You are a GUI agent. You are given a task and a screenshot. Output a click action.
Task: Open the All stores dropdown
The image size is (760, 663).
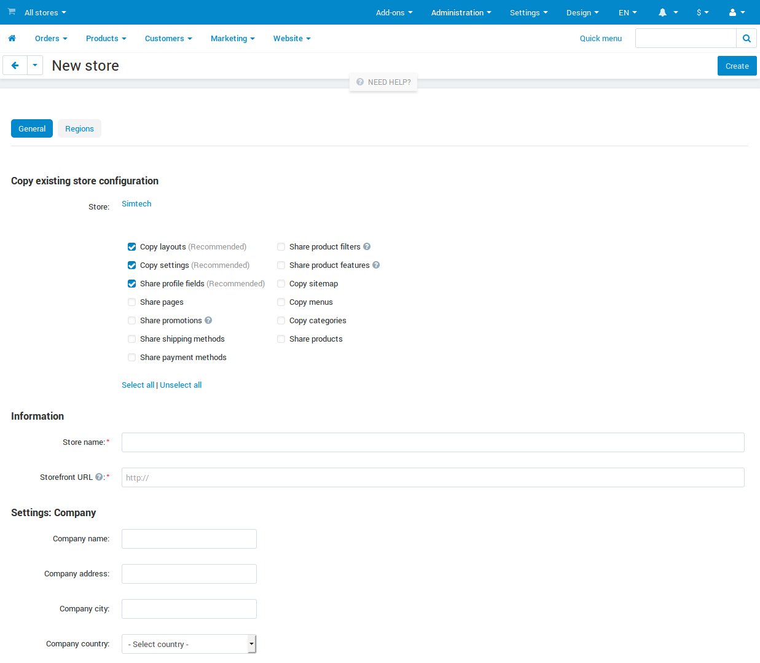pos(45,12)
